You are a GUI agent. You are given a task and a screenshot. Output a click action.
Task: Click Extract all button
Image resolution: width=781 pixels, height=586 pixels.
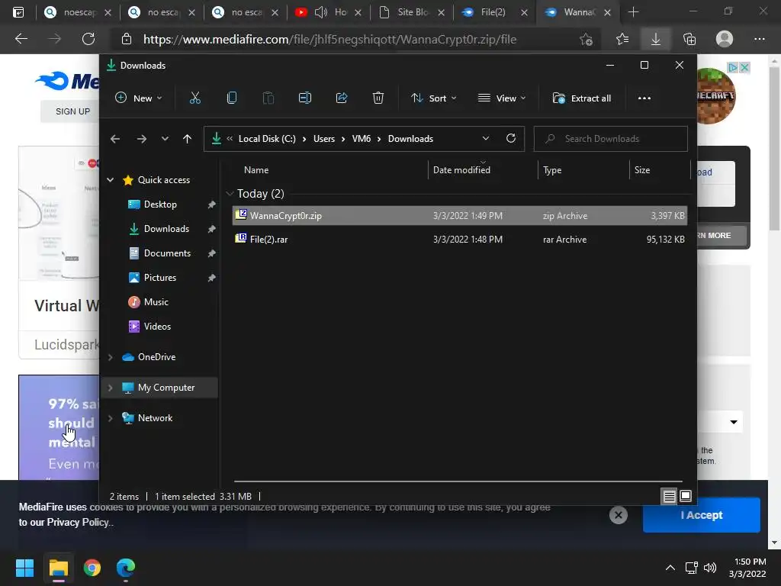[x=582, y=98]
